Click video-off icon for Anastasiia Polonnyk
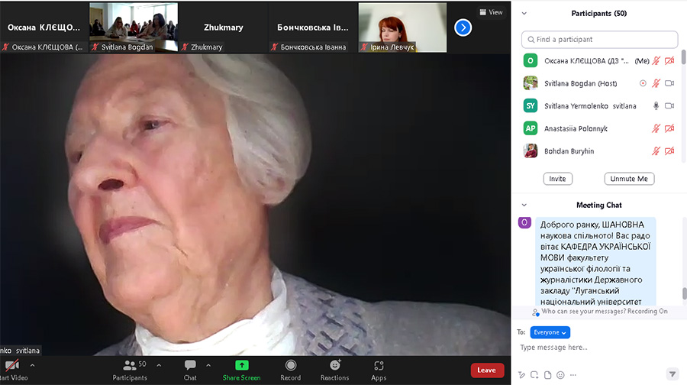This screenshot has height=385, width=687. click(669, 128)
